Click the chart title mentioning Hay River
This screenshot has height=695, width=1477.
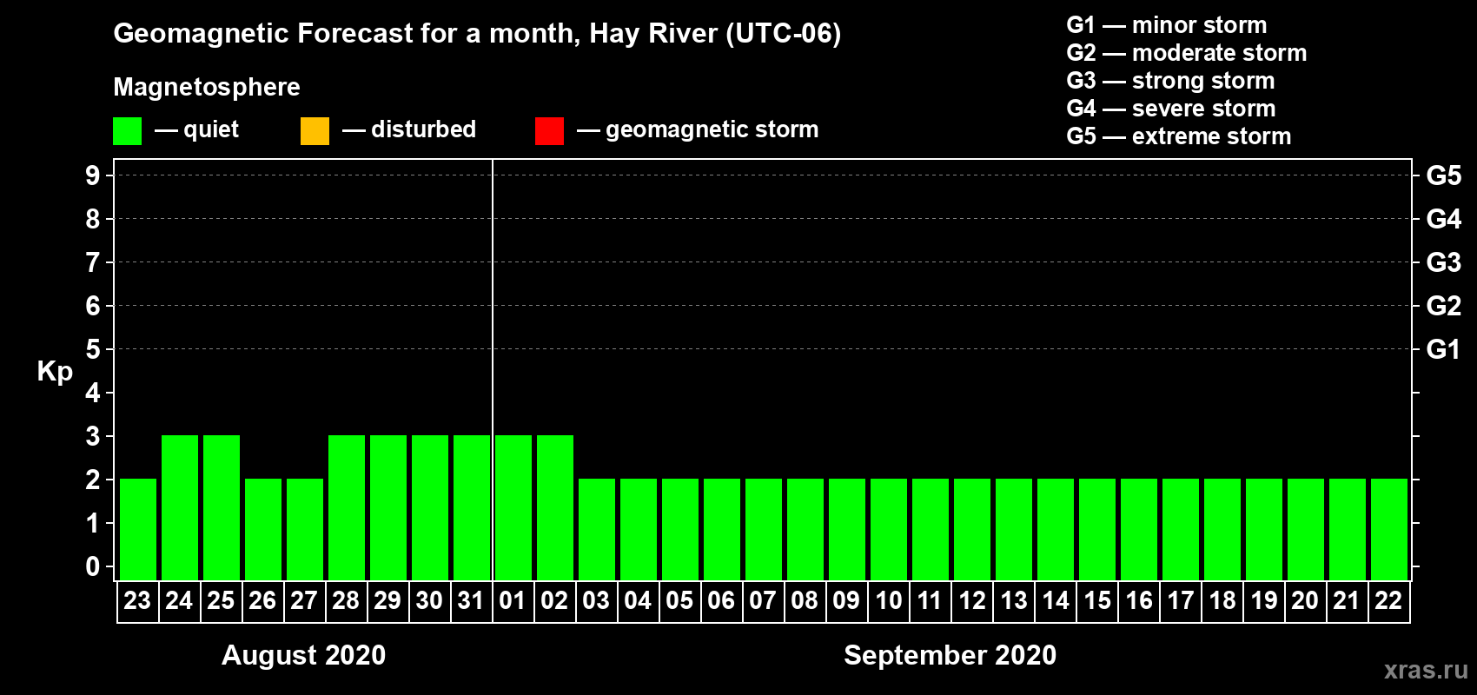[477, 34]
